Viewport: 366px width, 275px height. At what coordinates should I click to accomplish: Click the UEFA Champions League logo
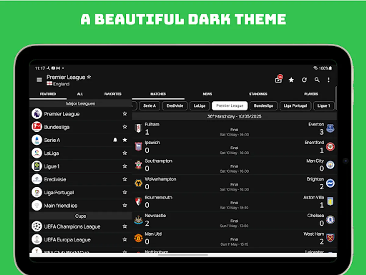point(37,226)
